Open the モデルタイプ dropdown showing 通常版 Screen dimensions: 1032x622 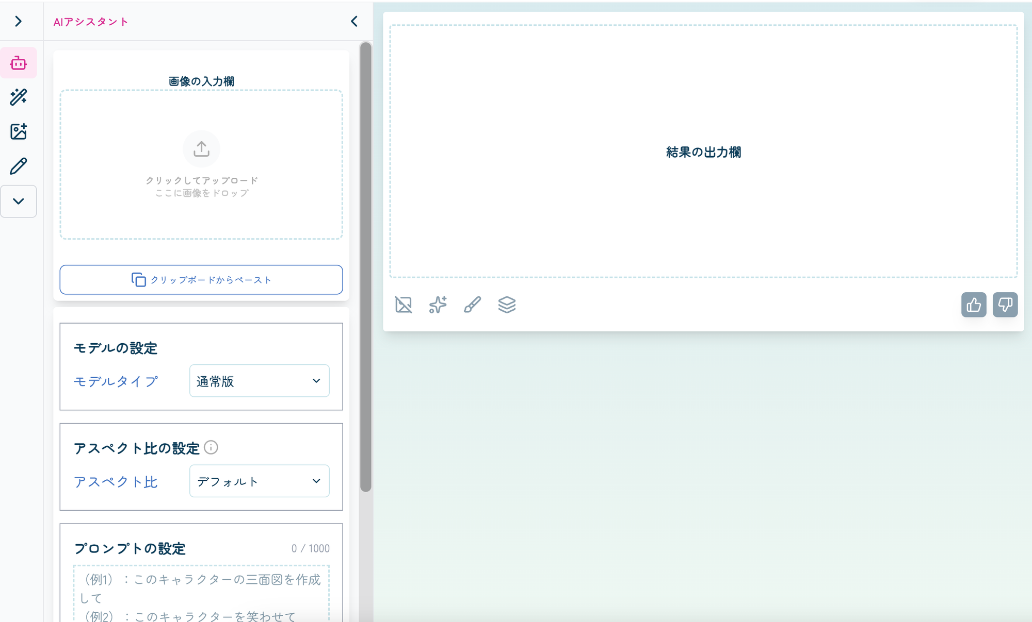click(x=259, y=381)
